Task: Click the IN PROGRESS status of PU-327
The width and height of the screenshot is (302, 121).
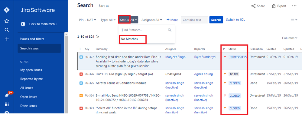Action: click(238, 57)
